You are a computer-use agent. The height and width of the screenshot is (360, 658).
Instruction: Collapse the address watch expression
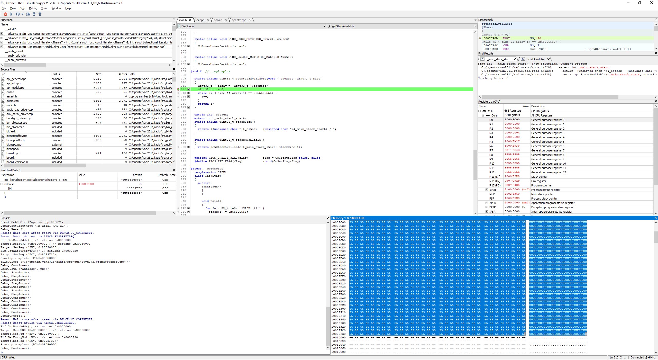(x=2, y=184)
